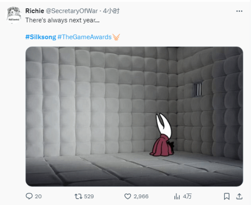Image resolution: width=251 pixels, height=205 pixels.
Task: Click the 4万 views count
Action: click(x=187, y=196)
